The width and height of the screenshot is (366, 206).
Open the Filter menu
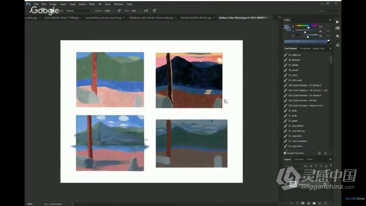[92, 4]
